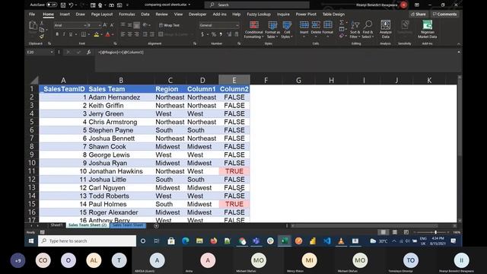Viewport: 487px width, 274px height.
Task: Switch to Sheet1 tab
Action: point(56,225)
